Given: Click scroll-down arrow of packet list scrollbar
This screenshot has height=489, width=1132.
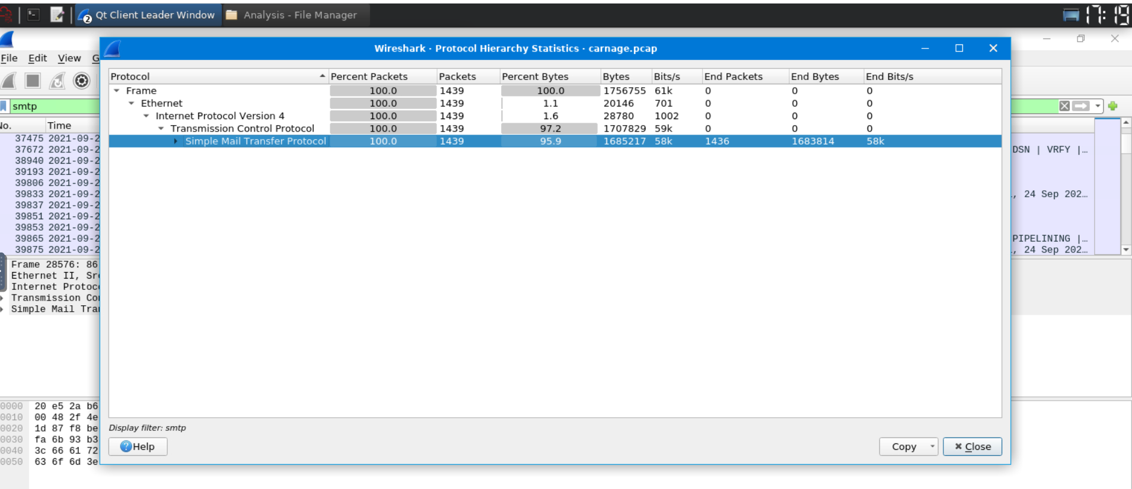Looking at the screenshot, I should point(1126,250).
